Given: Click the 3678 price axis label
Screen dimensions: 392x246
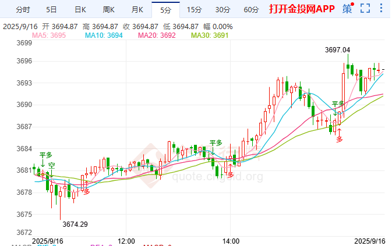Looking at the screenshot, I should pos(24,192).
